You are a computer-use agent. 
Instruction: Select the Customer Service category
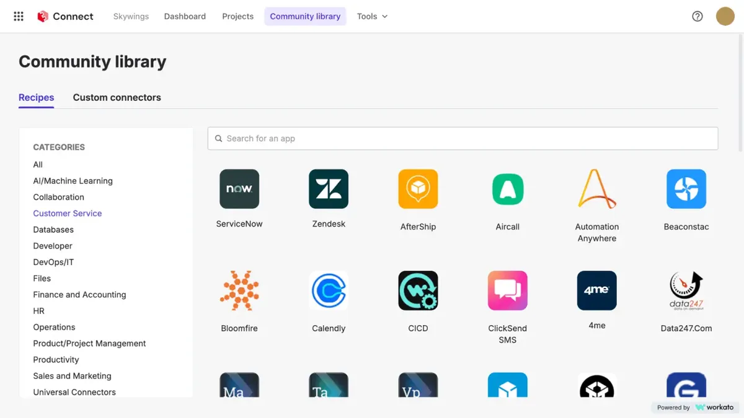pyautogui.click(x=67, y=213)
